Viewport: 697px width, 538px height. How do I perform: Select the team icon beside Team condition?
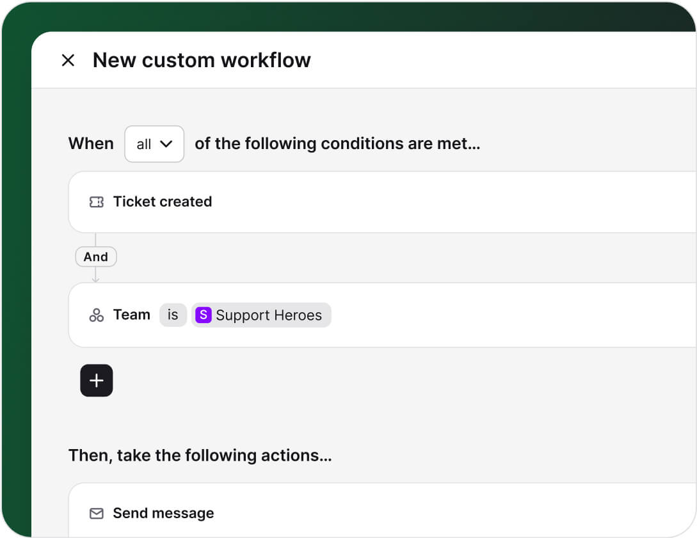(96, 315)
